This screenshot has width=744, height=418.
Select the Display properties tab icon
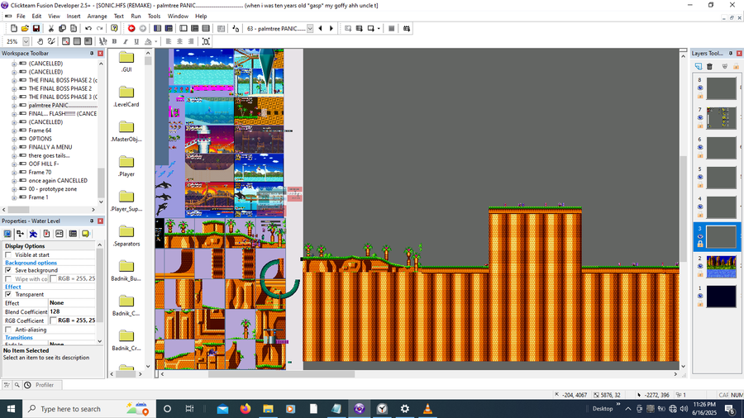coord(7,234)
